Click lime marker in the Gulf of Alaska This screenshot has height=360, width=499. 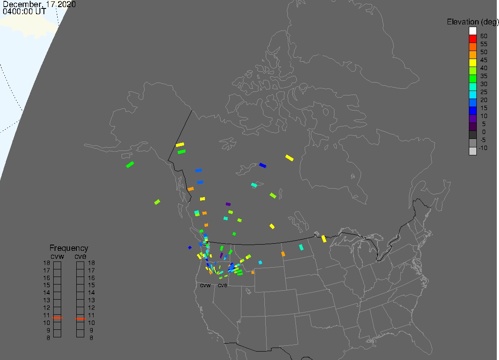(x=157, y=202)
